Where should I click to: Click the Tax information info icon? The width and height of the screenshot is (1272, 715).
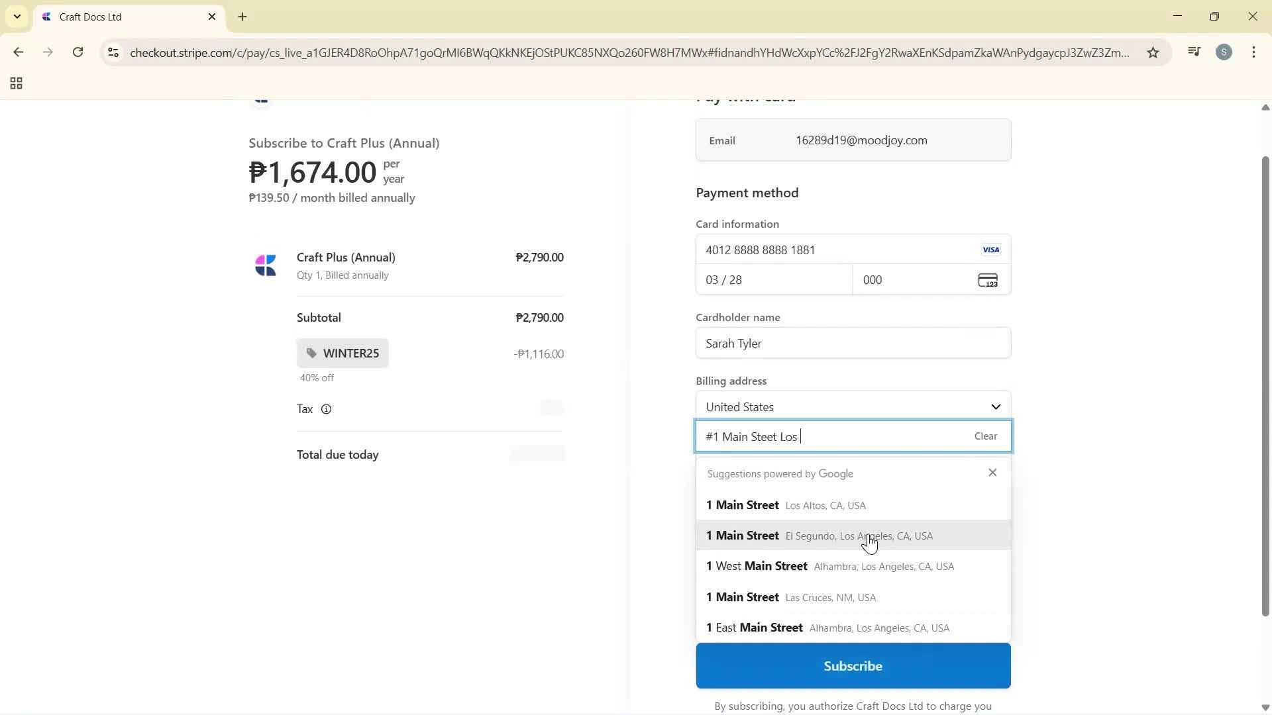click(327, 409)
